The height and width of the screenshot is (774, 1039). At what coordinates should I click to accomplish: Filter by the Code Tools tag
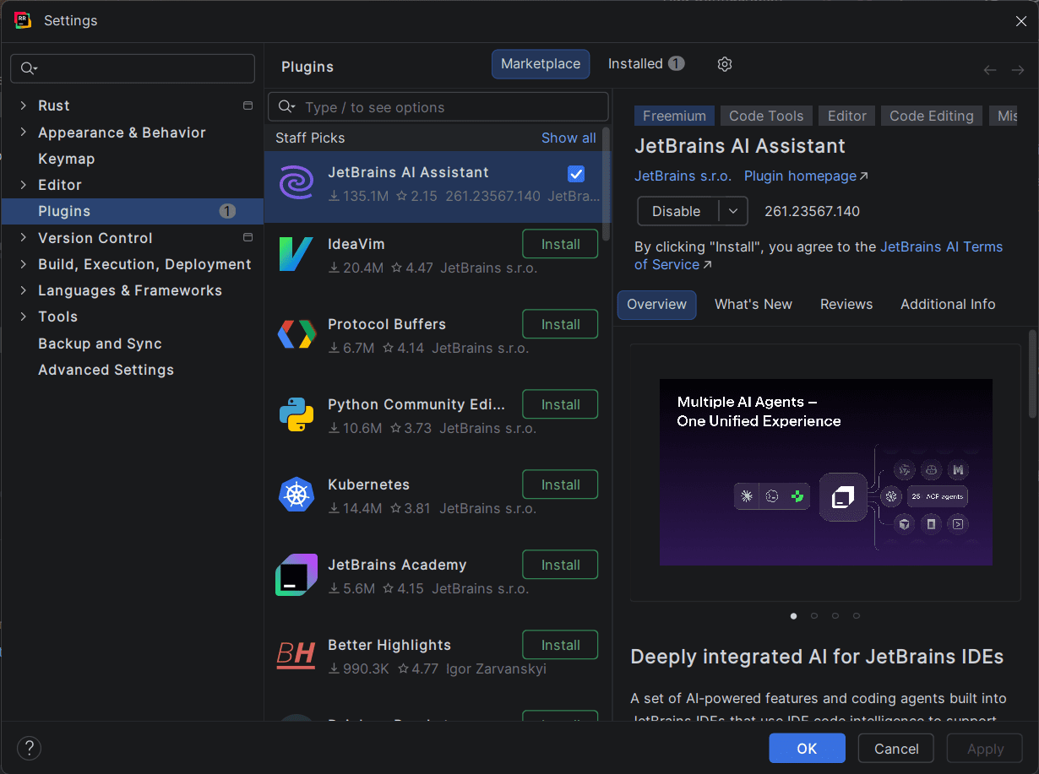(766, 116)
